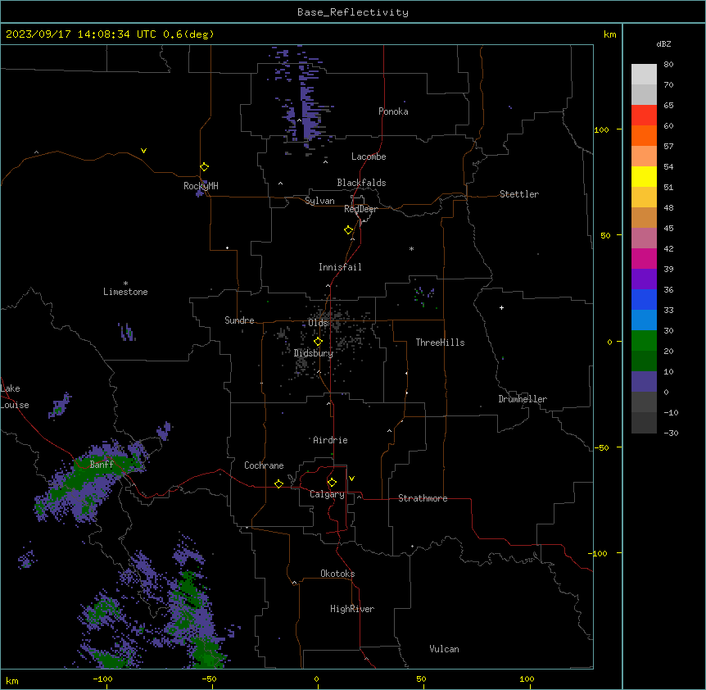This screenshot has height=690, width=706.
Task: Click the yellow diamond marker above the Calgary label
Action: [x=332, y=483]
